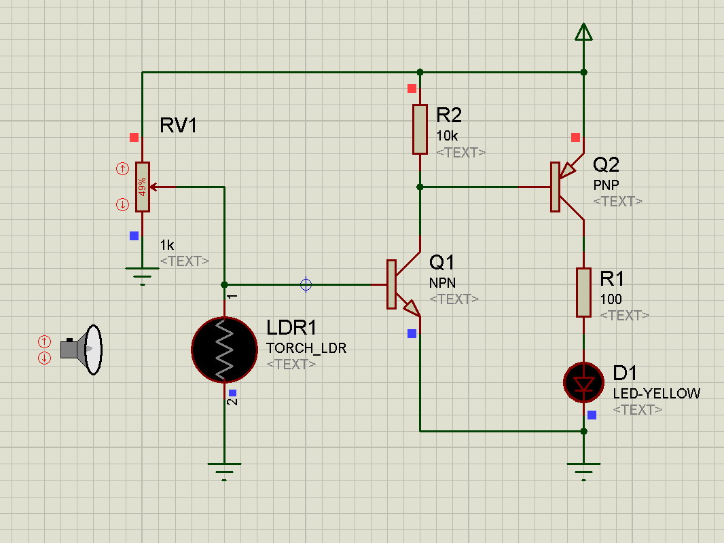Click the blue logic indicator below RV1
The image size is (724, 543).
[x=134, y=236]
